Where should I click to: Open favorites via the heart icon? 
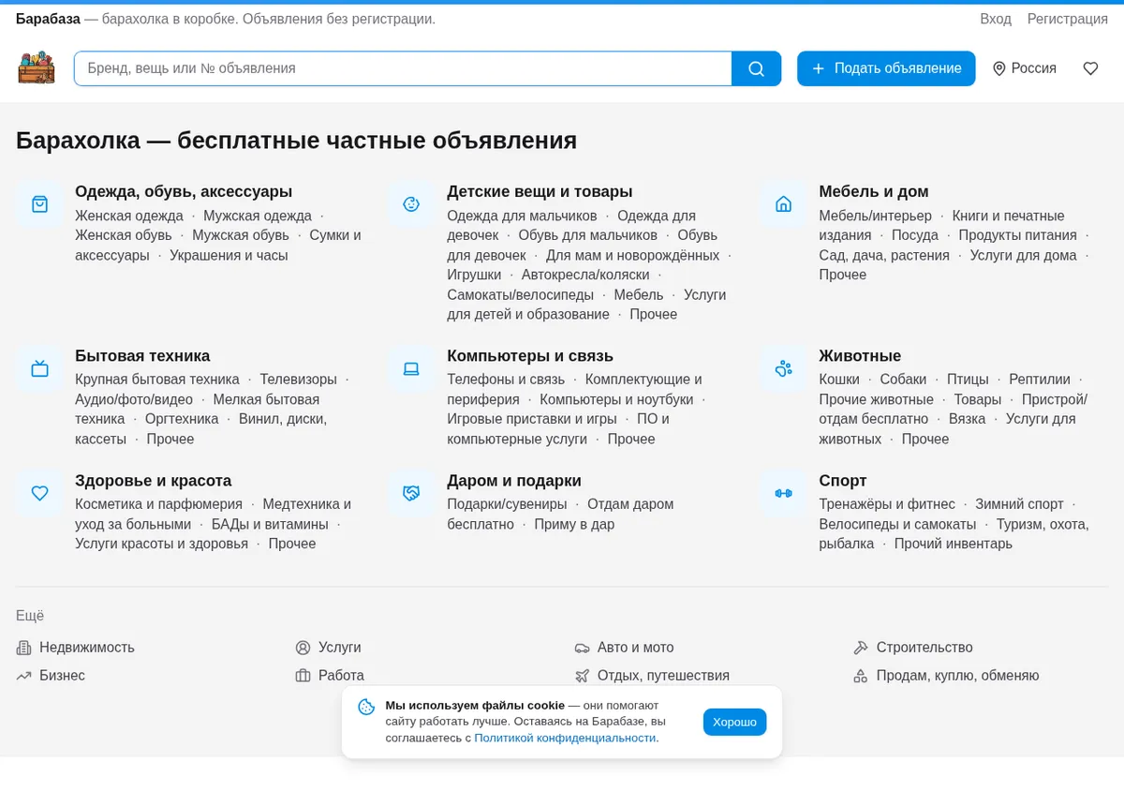point(1090,68)
